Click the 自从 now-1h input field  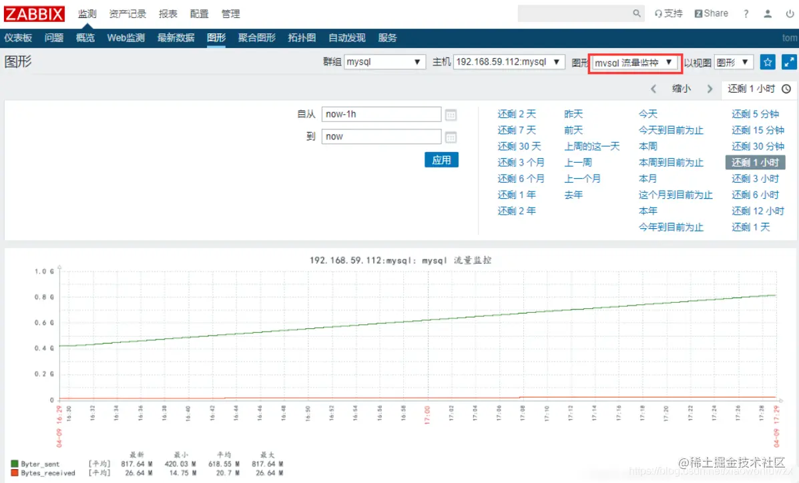[x=381, y=114]
